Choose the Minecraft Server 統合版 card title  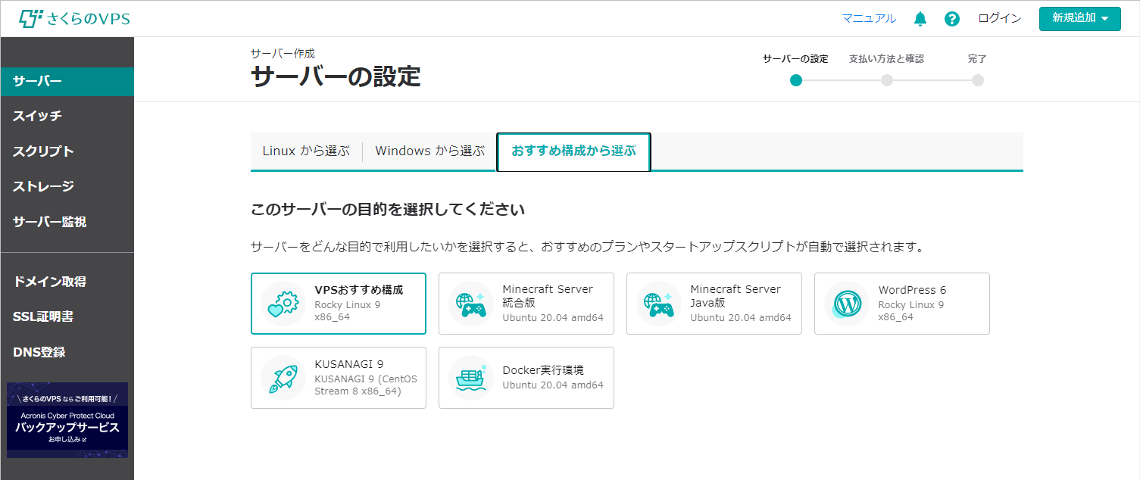(x=548, y=296)
